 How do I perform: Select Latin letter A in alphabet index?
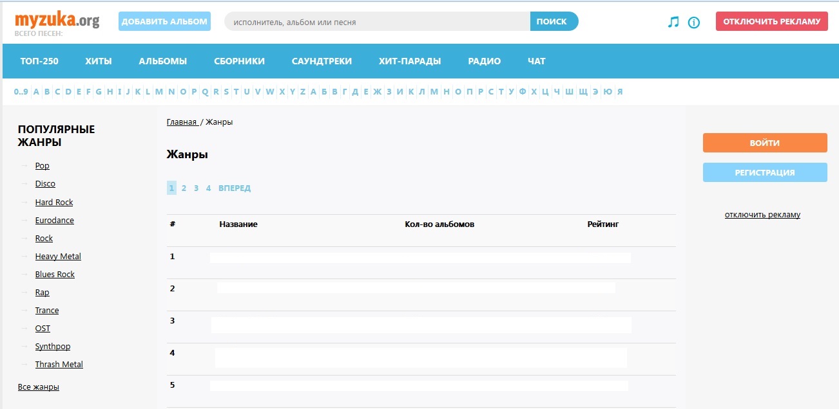point(37,92)
